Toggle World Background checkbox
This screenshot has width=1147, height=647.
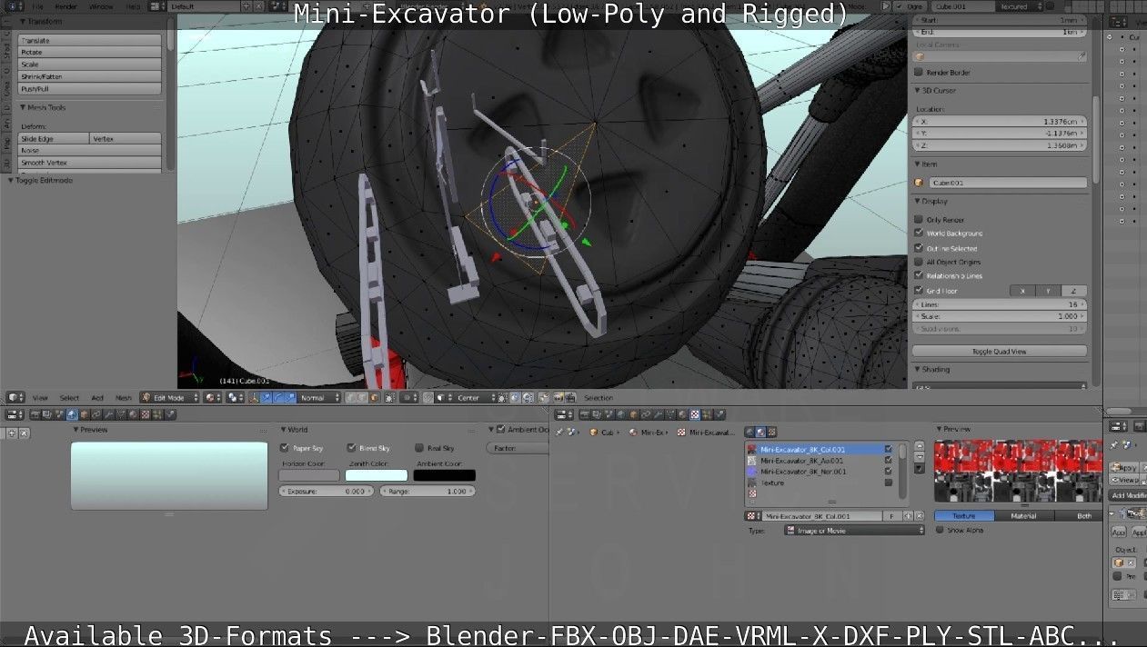pos(919,233)
